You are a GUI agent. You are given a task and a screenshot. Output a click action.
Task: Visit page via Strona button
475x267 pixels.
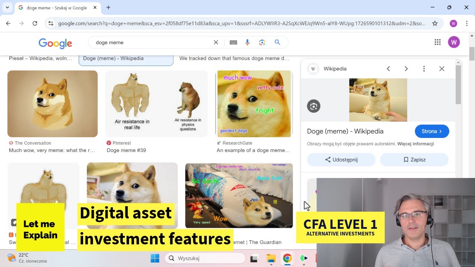432,131
